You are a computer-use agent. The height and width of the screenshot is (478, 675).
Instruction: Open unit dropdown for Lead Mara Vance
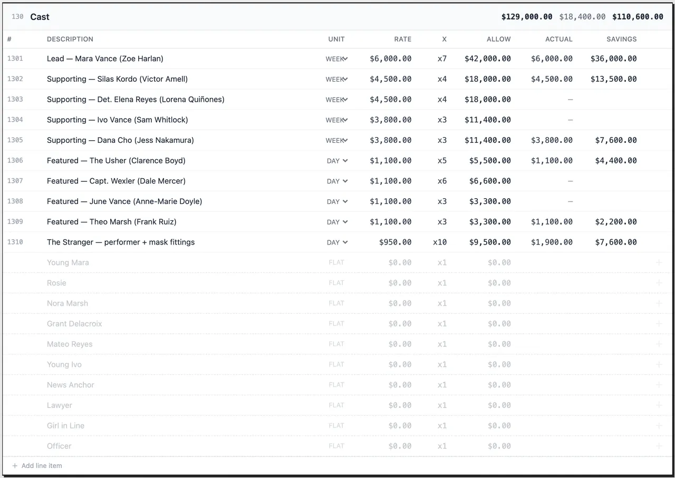(x=336, y=59)
